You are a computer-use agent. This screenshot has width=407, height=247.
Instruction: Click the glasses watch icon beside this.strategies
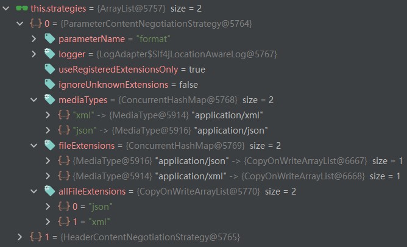click(x=21, y=8)
